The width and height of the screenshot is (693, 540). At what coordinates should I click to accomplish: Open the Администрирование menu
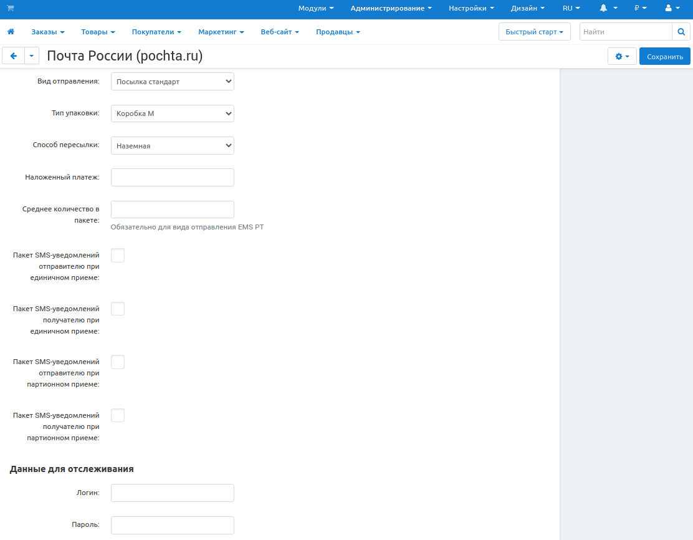click(x=391, y=8)
